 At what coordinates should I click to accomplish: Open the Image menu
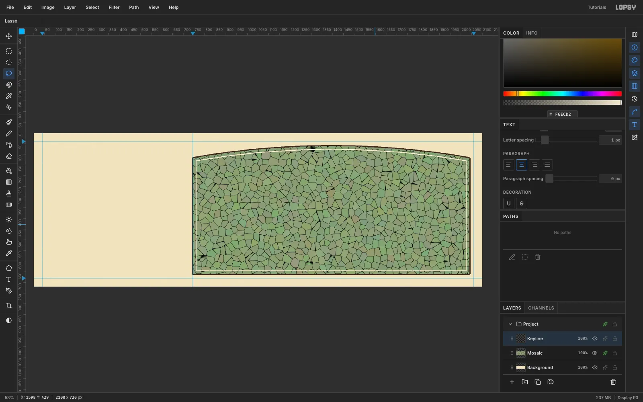coord(48,7)
